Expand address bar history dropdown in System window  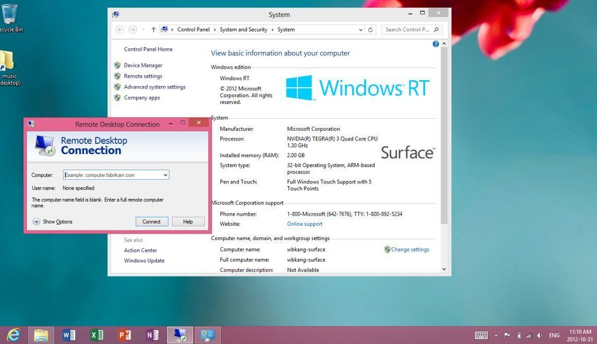click(x=361, y=29)
